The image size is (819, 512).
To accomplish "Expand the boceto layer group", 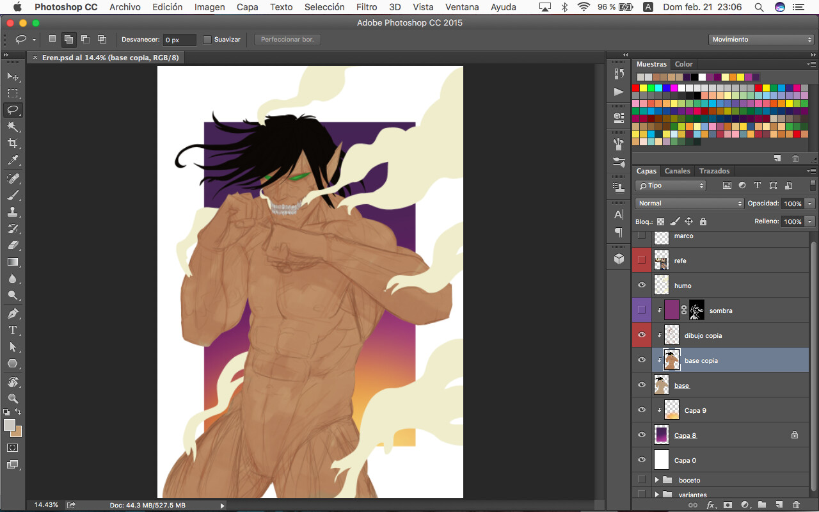I will coord(656,480).
